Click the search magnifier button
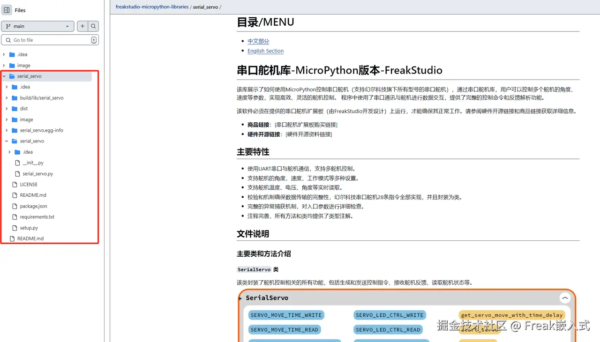Screen dimensions: 600x342 tap(93, 26)
